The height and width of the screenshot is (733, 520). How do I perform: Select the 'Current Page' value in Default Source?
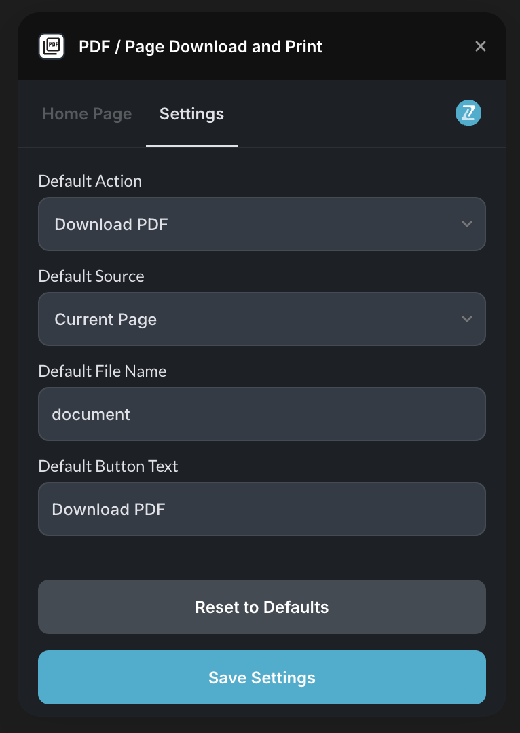pyautogui.click(x=106, y=320)
